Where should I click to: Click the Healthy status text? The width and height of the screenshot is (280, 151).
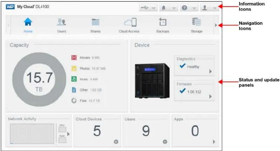[193, 67]
